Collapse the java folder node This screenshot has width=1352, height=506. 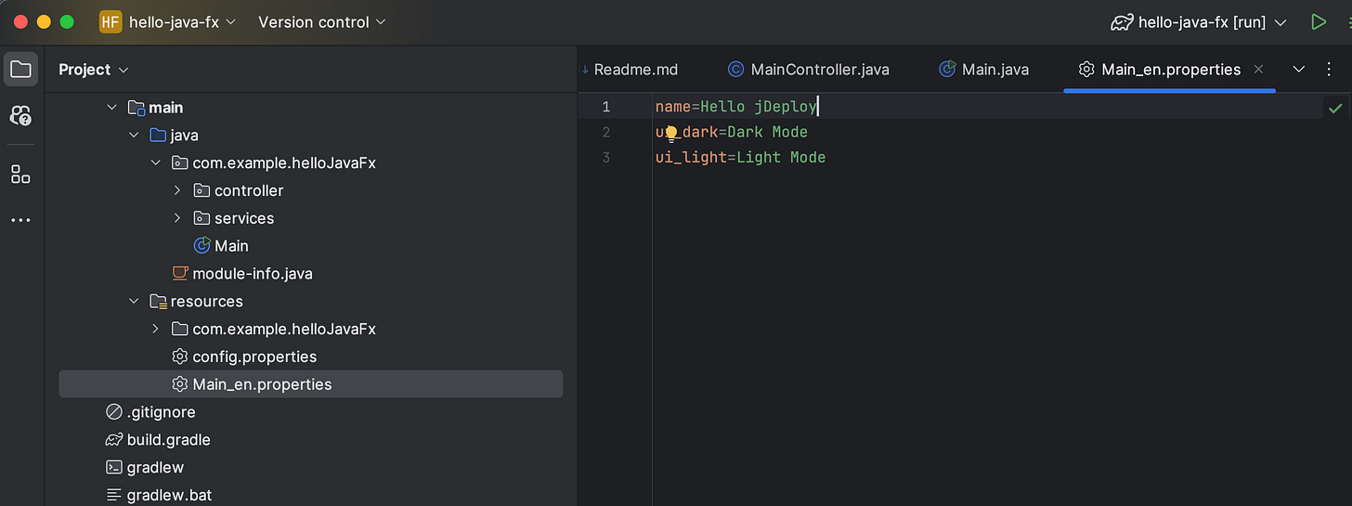(x=135, y=136)
